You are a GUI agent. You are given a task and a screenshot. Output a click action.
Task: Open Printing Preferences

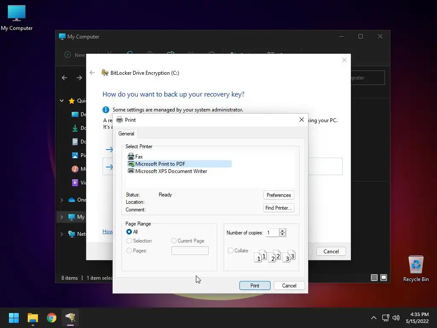[278, 195]
